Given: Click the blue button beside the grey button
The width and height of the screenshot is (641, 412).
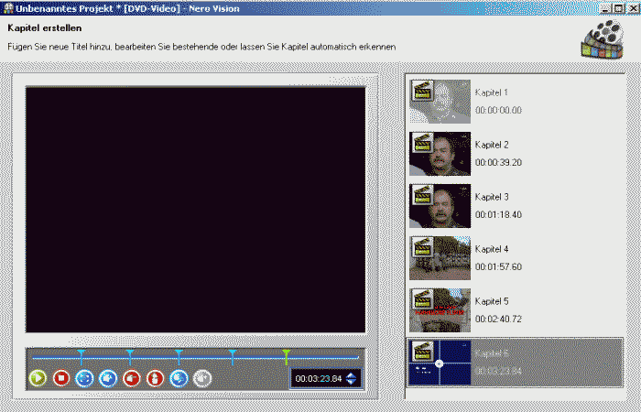Looking at the screenshot, I should [x=179, y=377].
